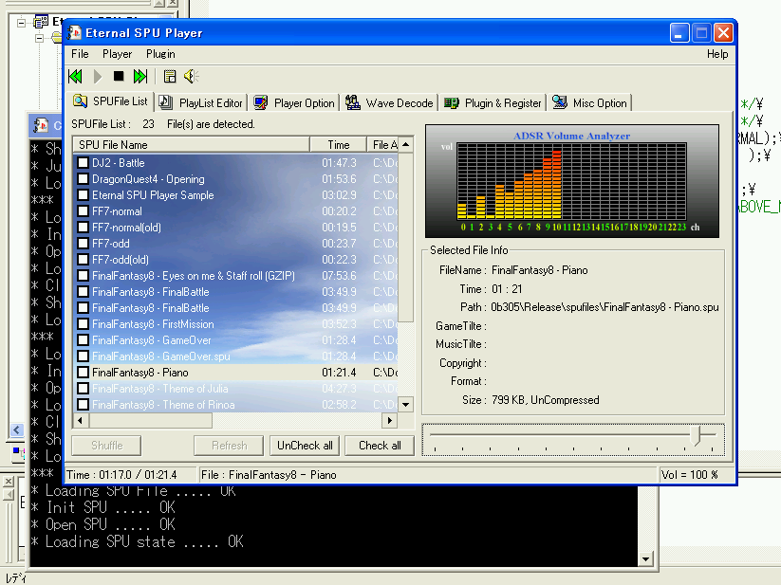This screenshot has width=781, height=585.
Task: Open the Player Option tab
Action: [294, 103]
